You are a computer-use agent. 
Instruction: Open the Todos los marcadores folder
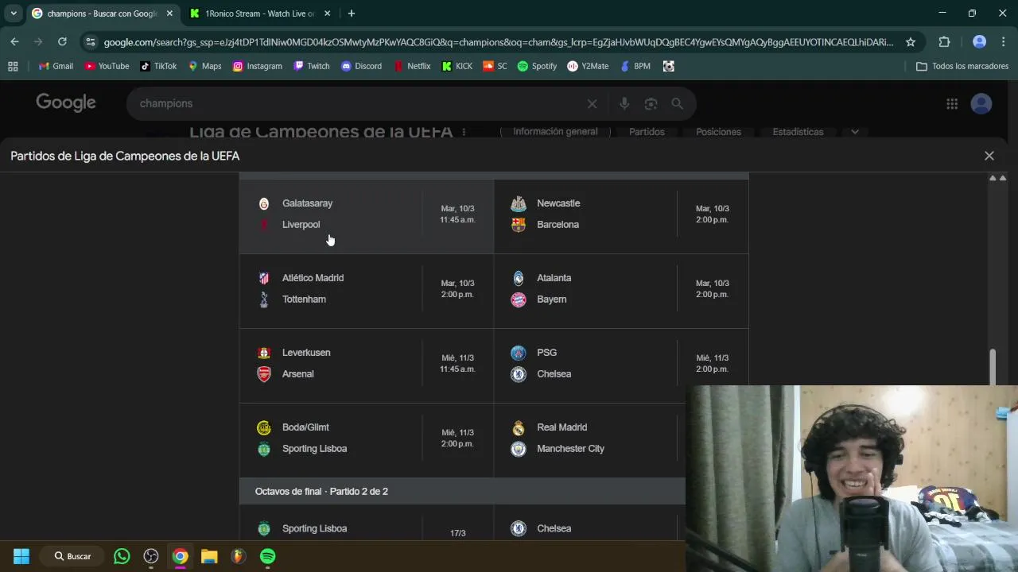pyautogui.click(x=962, y=66)
